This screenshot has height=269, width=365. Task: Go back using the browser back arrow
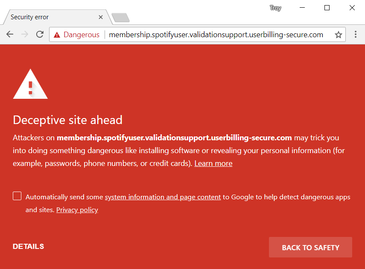point(10,35)
